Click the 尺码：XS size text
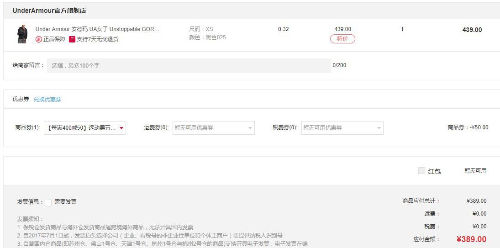The width and height of the screenshot is (500, 248). pos(201,29)
